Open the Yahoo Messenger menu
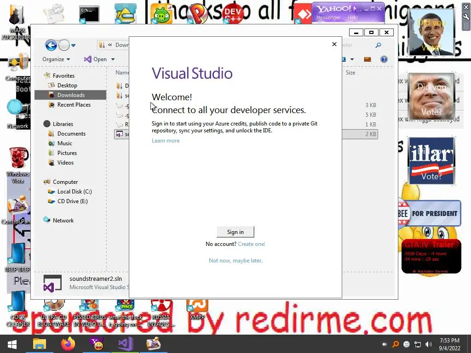Viewport: 471px width, 353px height. tap(328, 18)
